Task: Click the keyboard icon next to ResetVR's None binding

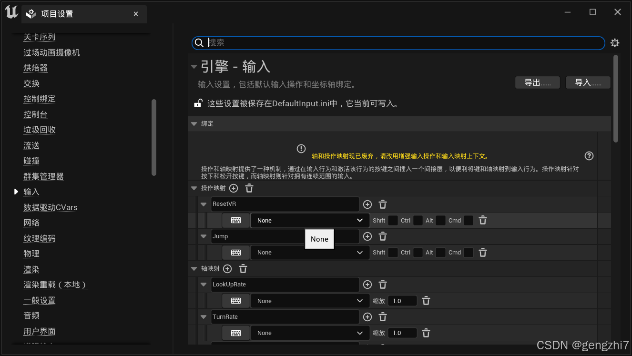Action: (x=235, y=220)
